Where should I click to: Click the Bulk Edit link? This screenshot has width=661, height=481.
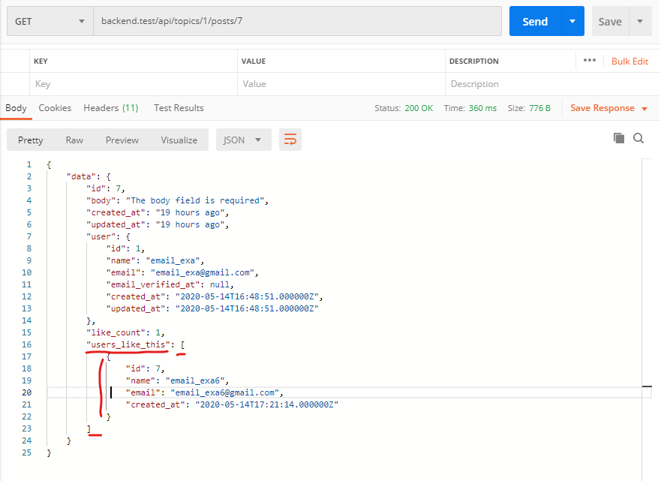[629, 62]
